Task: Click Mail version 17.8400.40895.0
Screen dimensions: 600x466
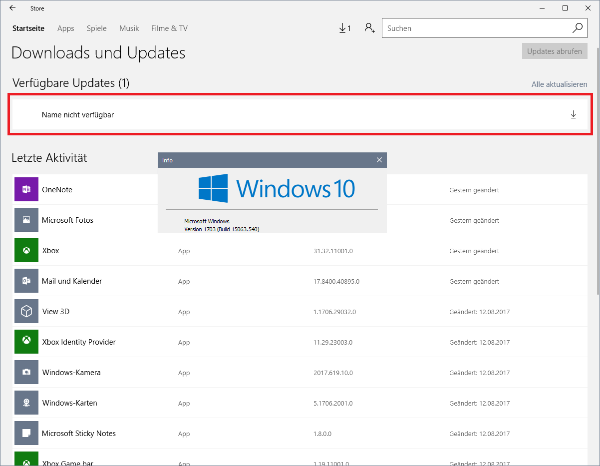Action: pos(336,282)
